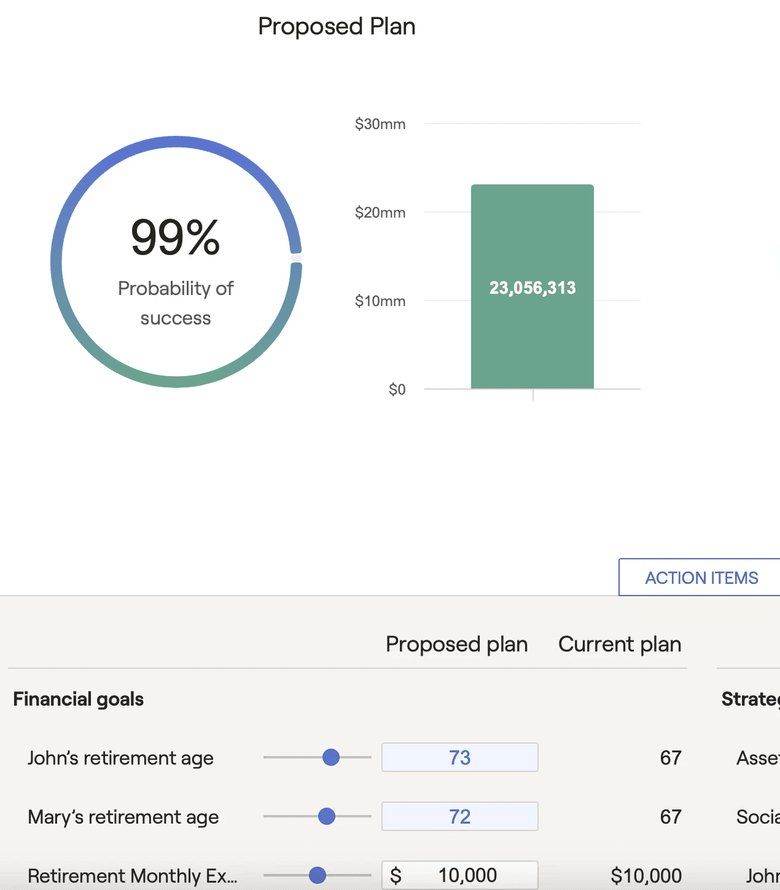Viewport: 780px width, 890px height.
Task: Click the John's retirement age label
Action: [120, 758]
